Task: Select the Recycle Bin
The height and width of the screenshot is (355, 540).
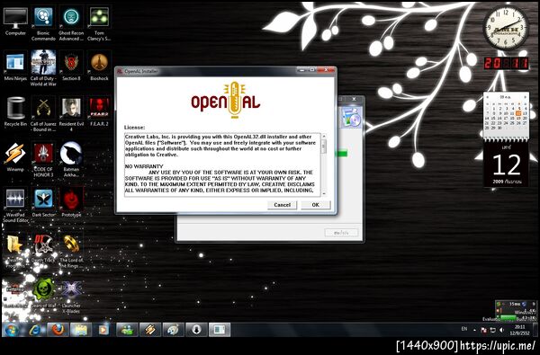Action: click(15, 112)
